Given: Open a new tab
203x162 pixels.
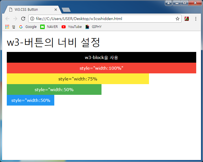Looking at the screenshot, I should click(66, 10).
